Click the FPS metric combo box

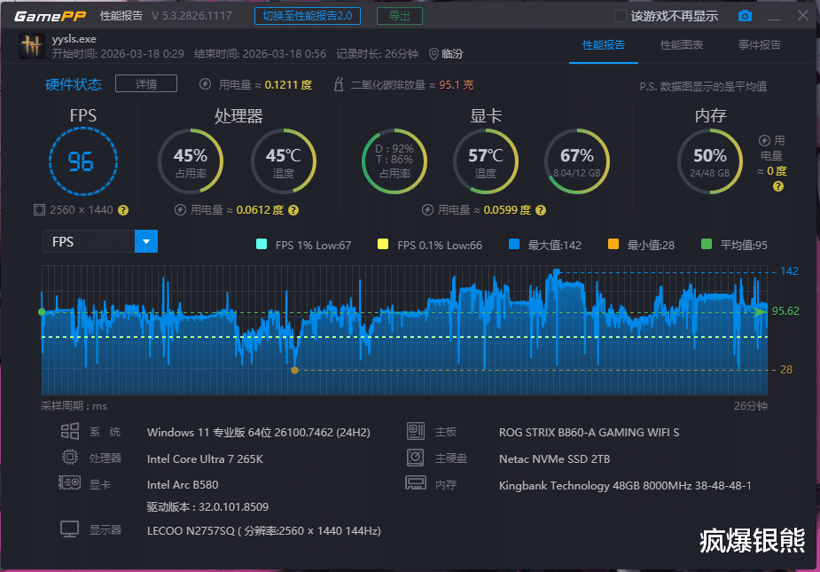(x=100, y=241)
